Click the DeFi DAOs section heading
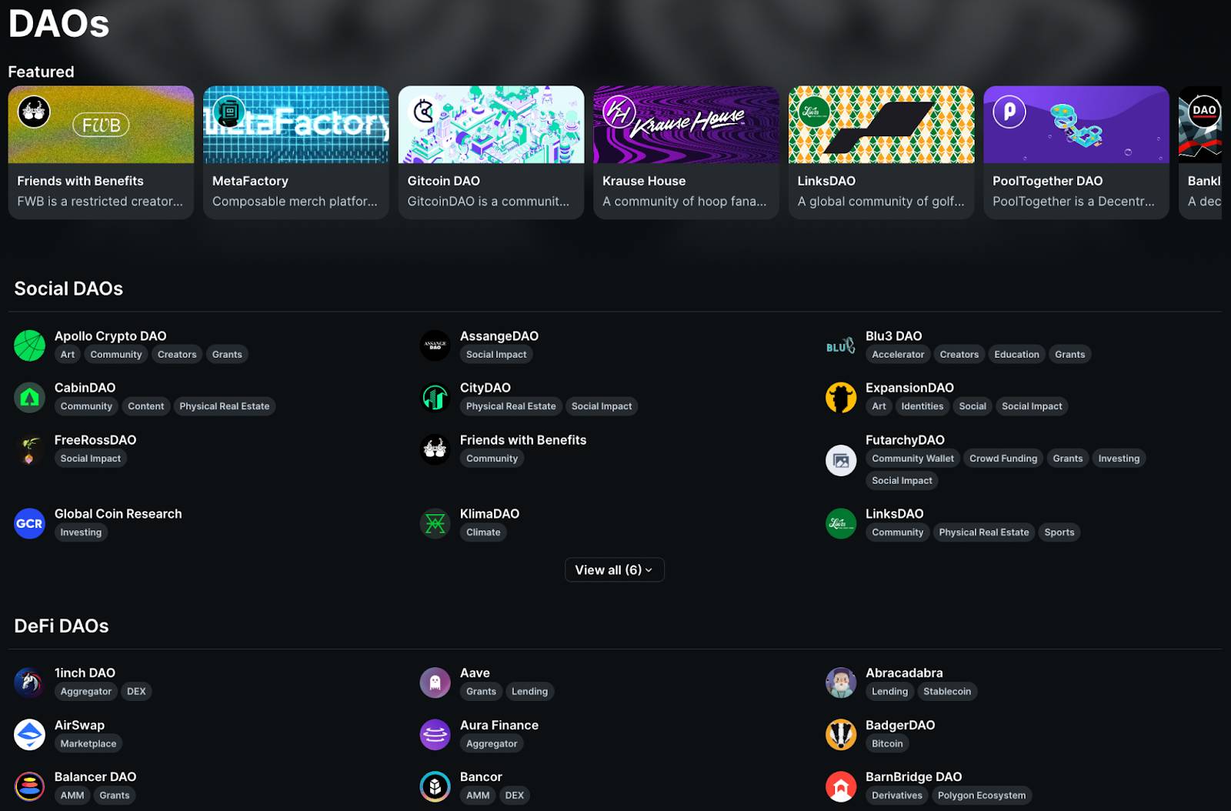This screenshot has width=1231, height=811. click(62, 626)
